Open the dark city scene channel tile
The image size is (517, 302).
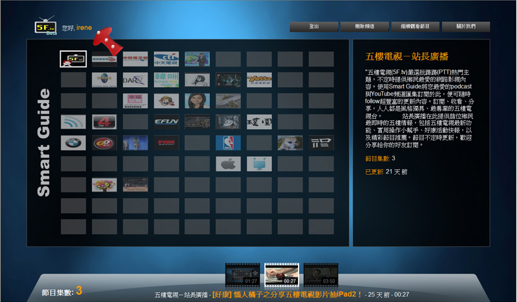point(228,80)
